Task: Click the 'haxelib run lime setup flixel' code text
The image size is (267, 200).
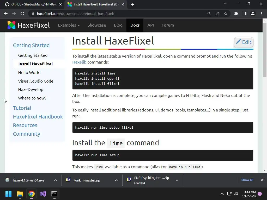Action: pos(104,127)
